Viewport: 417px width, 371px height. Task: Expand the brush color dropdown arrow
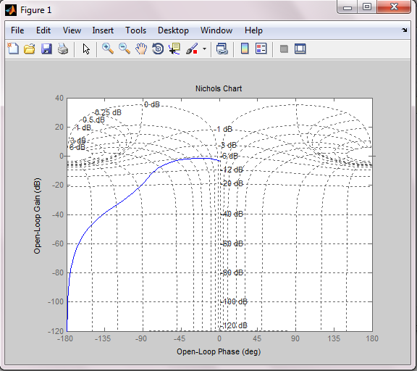[204, 49]
